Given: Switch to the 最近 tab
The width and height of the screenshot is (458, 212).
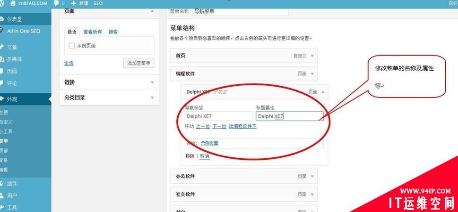Looking at the screenshot, I should [x=72, y=32].
